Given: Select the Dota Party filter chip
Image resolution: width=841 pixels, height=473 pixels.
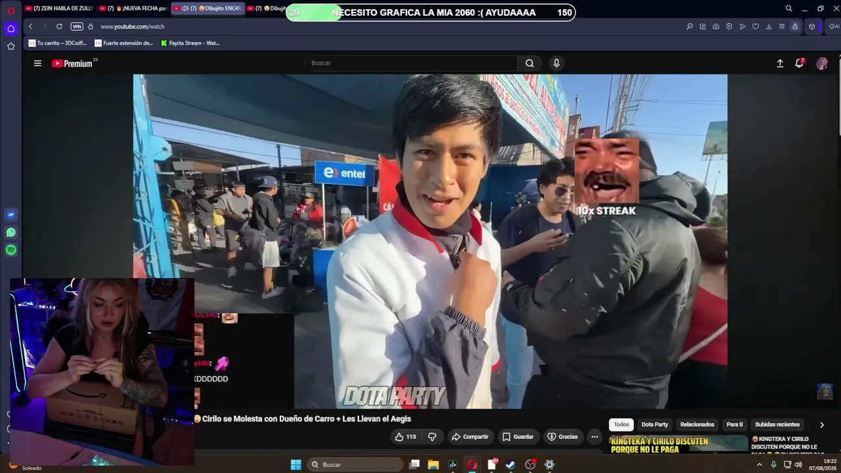Looking at the screenshot, I should [654, 424].
